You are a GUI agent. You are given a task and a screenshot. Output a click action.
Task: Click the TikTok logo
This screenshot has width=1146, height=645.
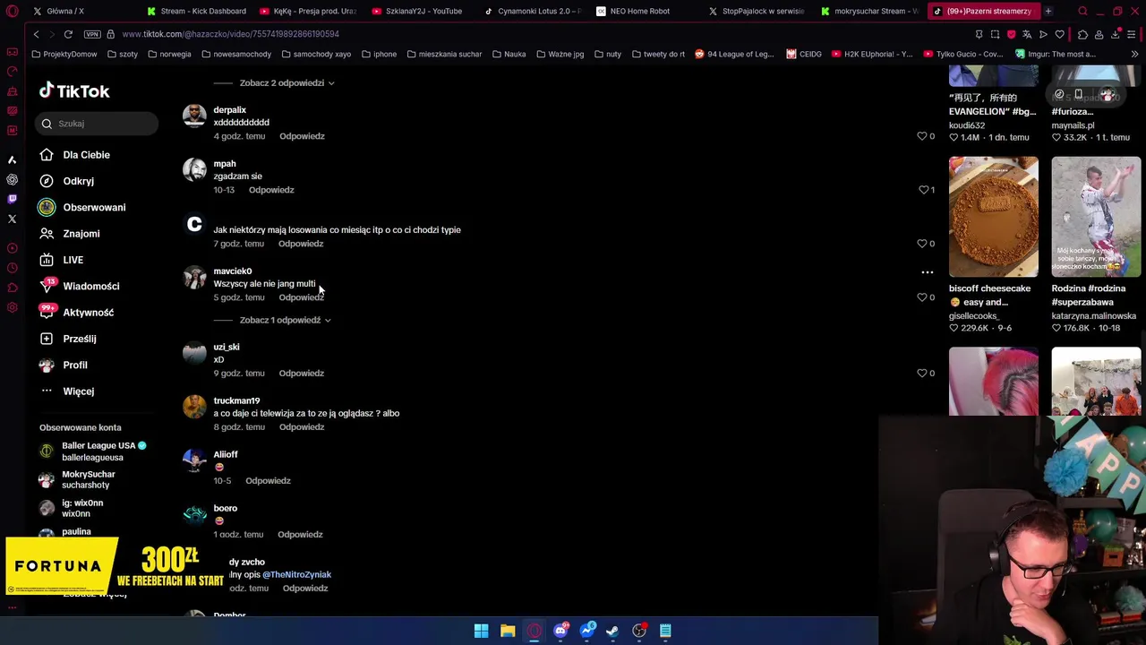pos(74,90)
